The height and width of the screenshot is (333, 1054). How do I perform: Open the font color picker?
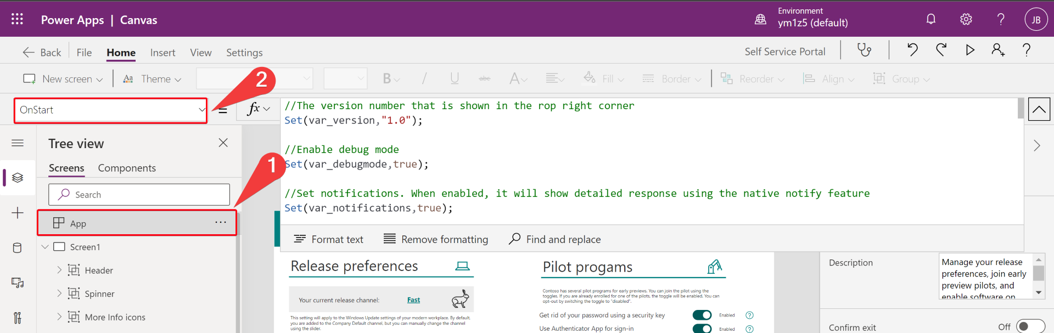pos(518,78)
